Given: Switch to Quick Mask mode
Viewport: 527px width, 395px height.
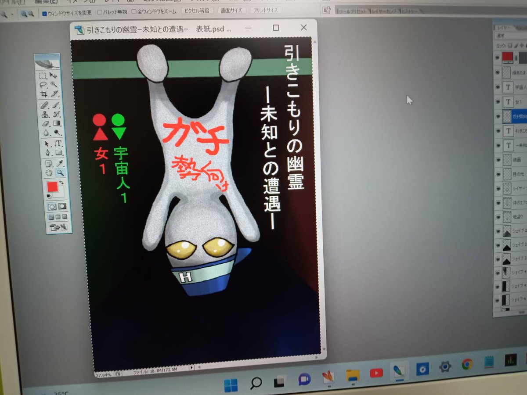Looking at the screenshot, I should click(x=62, y=206).
